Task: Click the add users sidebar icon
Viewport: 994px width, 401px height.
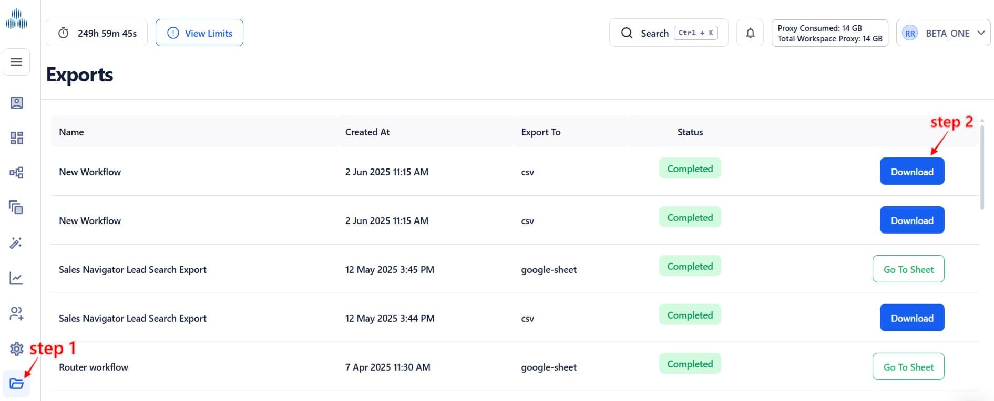Action: (x=16, y=313)
